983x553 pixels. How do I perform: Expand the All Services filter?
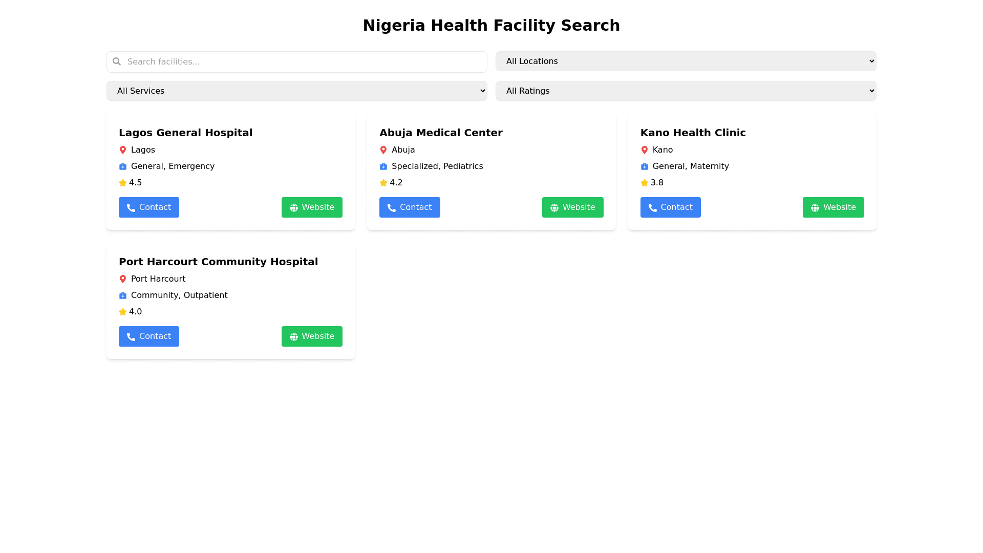point(296,91)
